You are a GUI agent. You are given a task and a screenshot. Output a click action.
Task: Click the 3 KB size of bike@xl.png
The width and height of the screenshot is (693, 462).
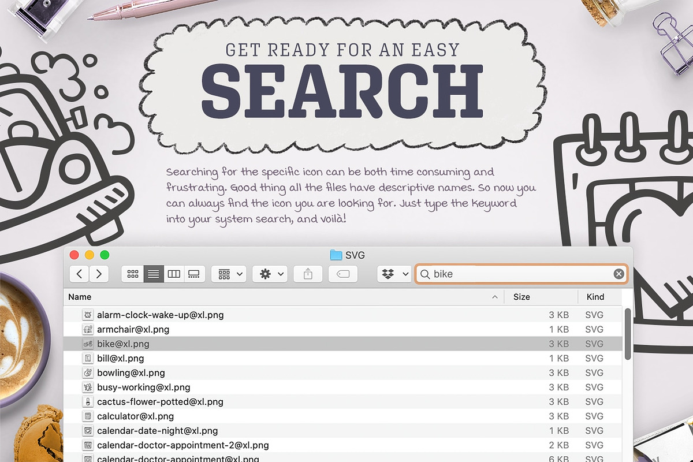[558, 344]
